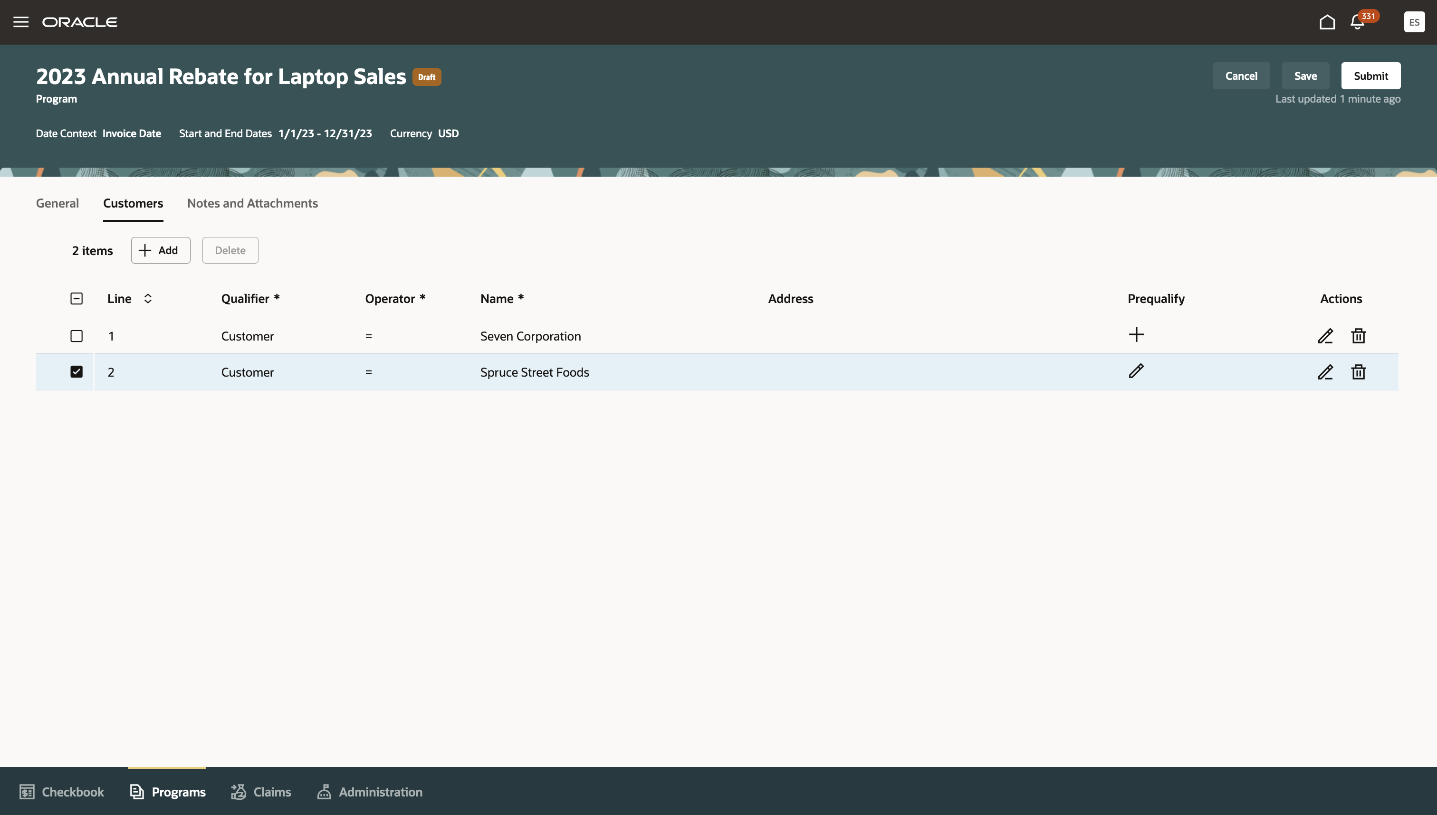Uncheck the line 2 row checkbox

click(77, 372)
